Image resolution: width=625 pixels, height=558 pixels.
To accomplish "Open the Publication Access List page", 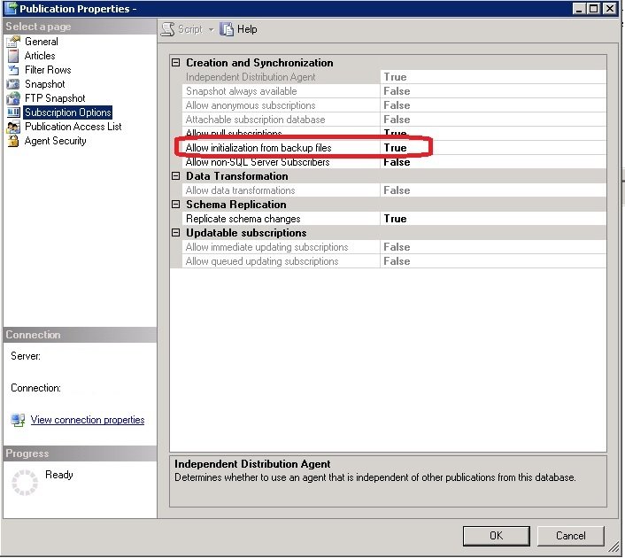I will [x=73, y=127].
